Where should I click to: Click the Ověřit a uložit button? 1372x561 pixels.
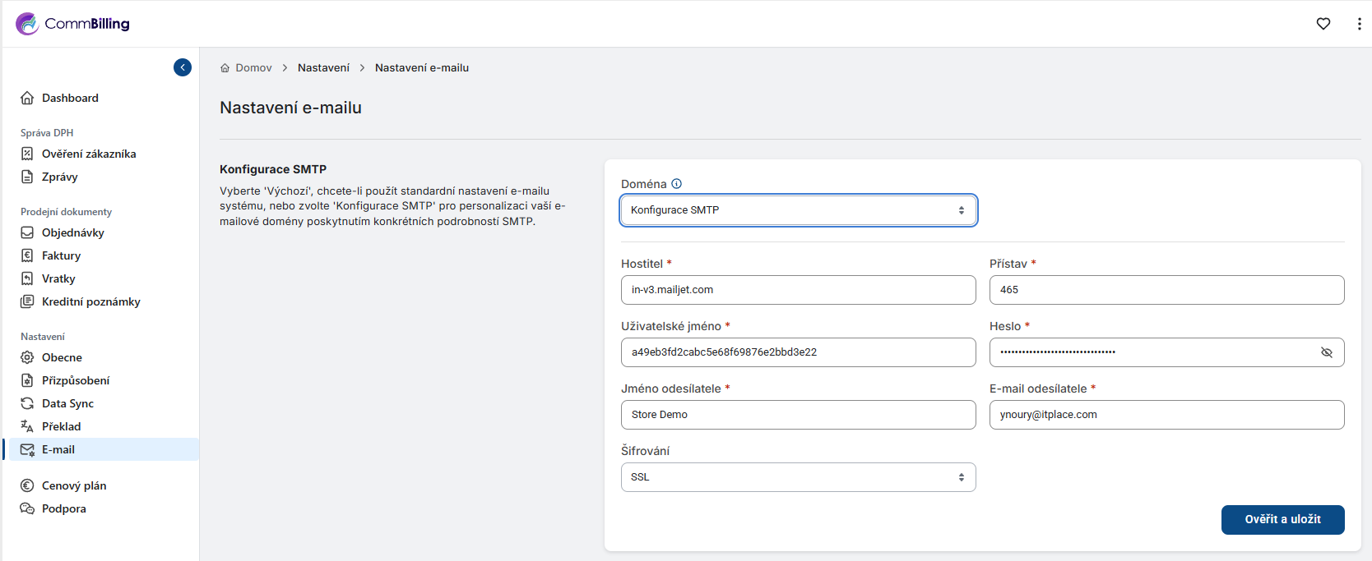(x=1282, y=520)
